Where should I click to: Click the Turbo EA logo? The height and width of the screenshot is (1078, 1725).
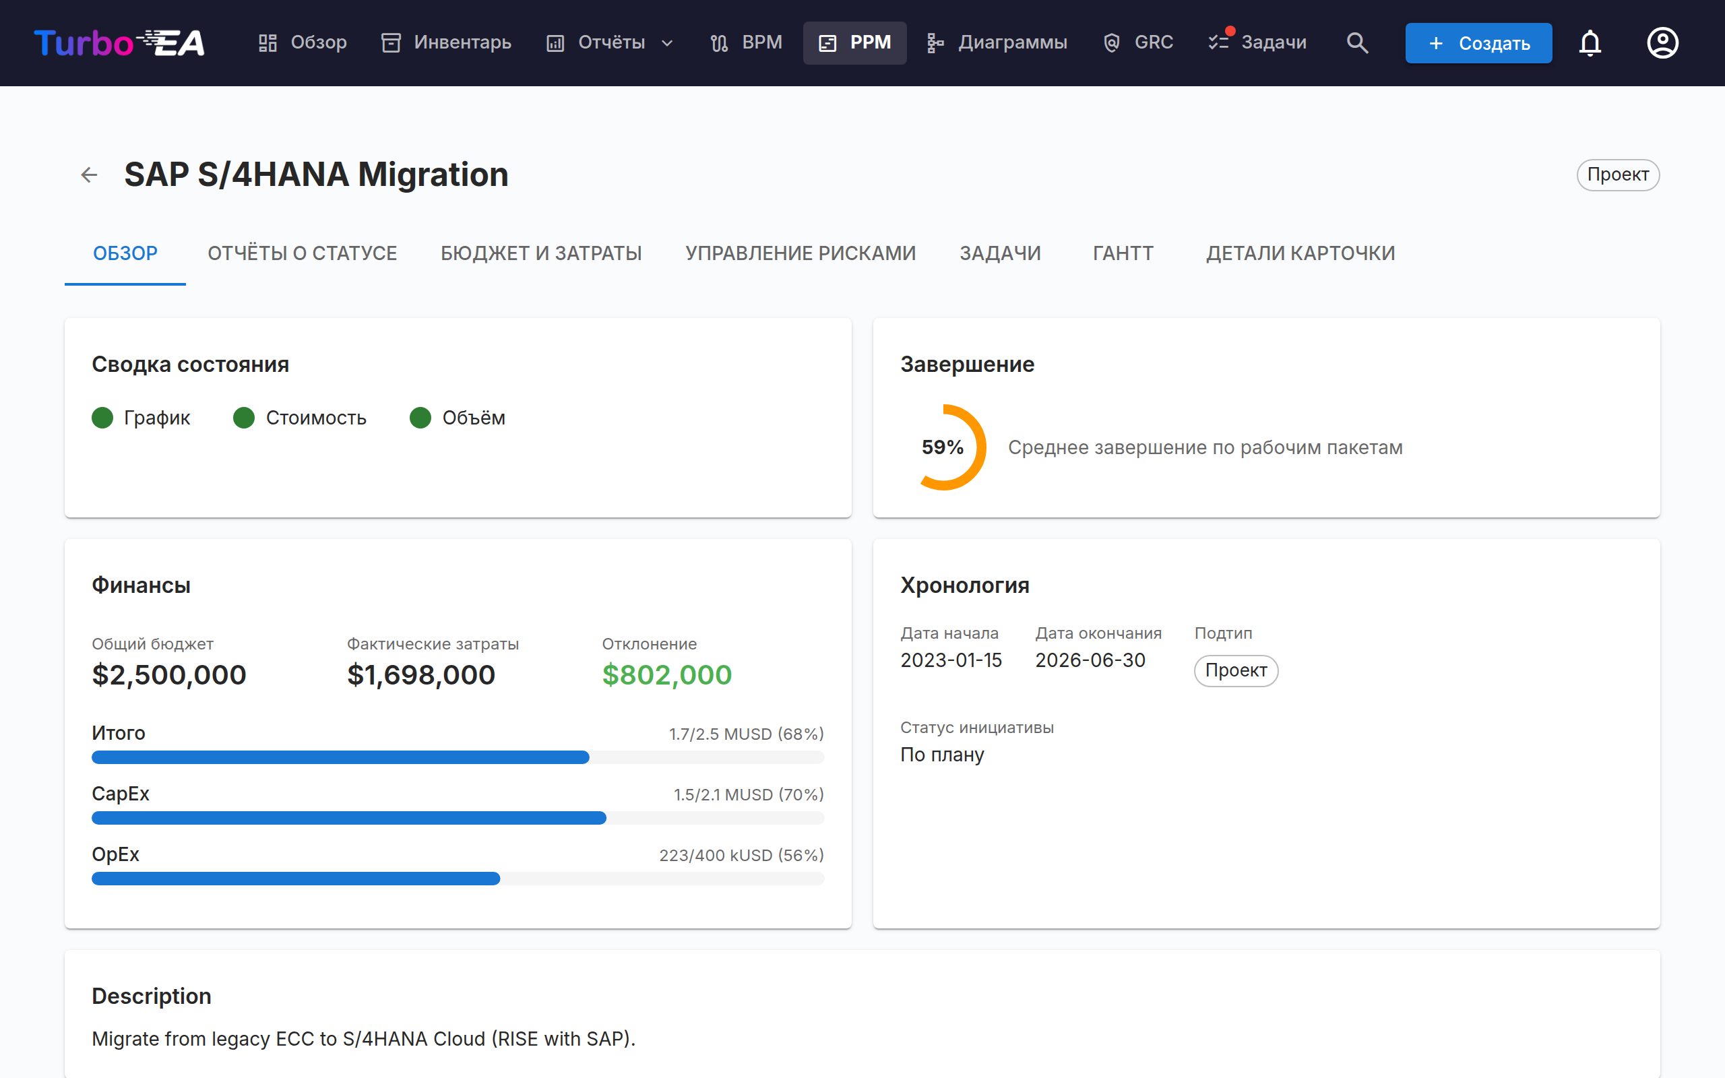119,42
